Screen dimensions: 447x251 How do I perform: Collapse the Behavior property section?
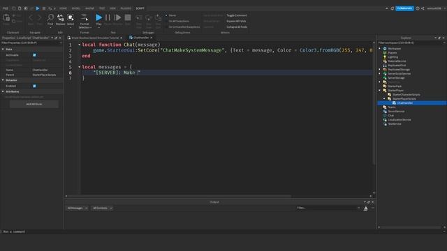point(3,80)
